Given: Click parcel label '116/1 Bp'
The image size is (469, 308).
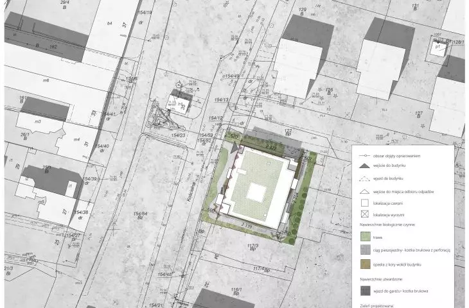Looking at the screenshot, I should 236,291.
